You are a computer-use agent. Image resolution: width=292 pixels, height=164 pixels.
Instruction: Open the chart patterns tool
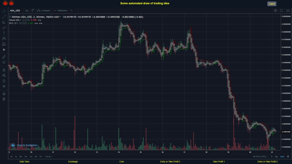tap(4, 38)
